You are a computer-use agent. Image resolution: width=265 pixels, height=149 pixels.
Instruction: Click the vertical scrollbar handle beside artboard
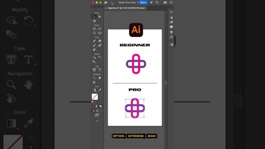[x=166, y=83]
